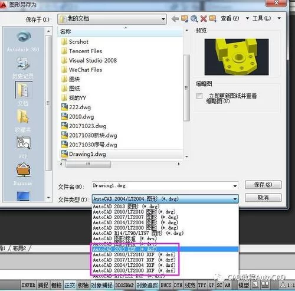The width and height of the screenshot is (295, 291).
Task: Toggle 极轴 polar tracking in status bar
Action: [83, 285]
